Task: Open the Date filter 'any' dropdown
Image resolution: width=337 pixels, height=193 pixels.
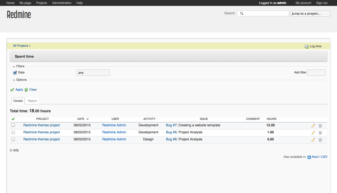Action: click(x=93, y=73)
